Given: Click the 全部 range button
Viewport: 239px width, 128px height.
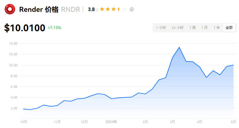Looking at the screenshot, I should pyautogui.click(x=229, y=28).
